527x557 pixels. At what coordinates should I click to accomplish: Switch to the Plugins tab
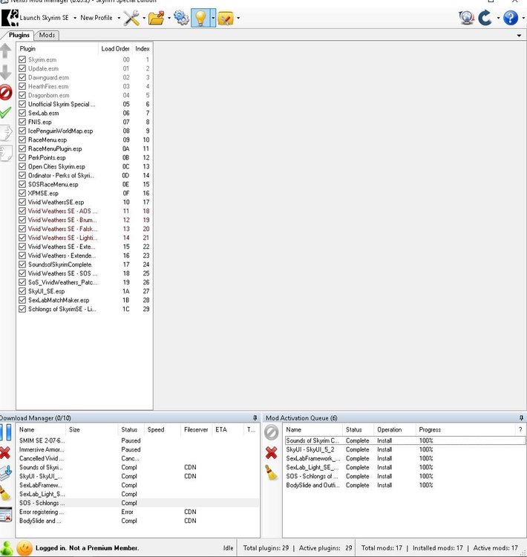tap(19, 35)
